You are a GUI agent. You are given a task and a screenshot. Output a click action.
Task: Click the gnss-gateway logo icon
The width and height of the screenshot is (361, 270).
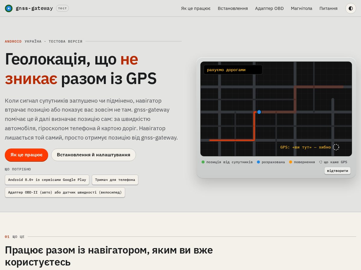click(9, 8)
